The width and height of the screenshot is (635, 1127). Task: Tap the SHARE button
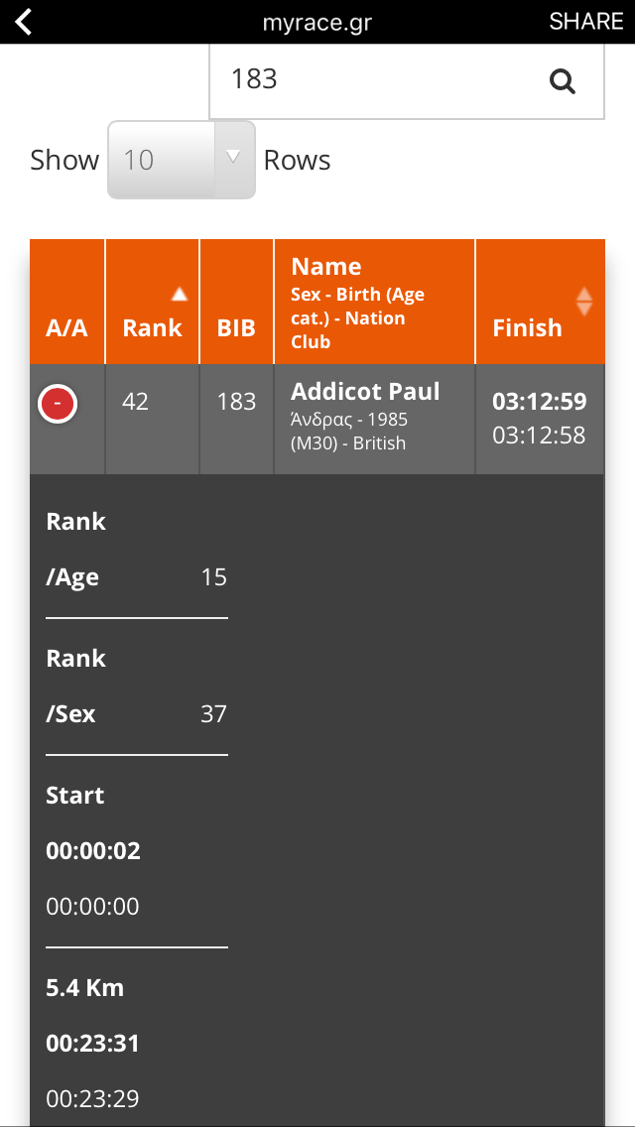(585, 22)
